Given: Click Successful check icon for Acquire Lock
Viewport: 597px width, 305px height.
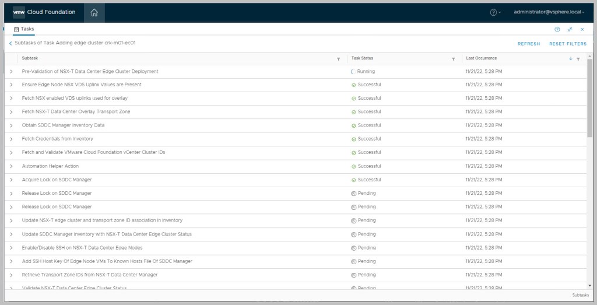Looking at the screenshot, I should pyautogui.click(x=353, y=180).
